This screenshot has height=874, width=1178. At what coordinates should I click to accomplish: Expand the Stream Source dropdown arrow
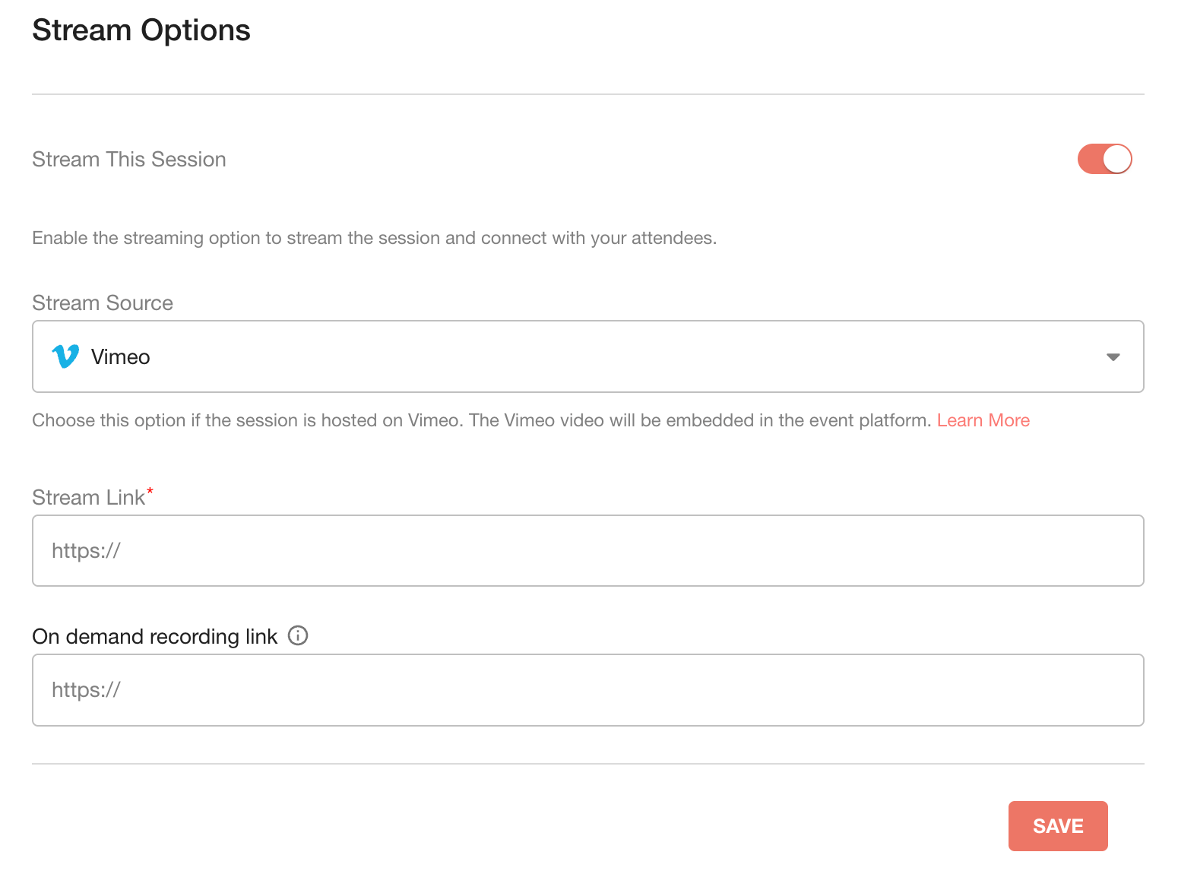(x=1113, y=357)
